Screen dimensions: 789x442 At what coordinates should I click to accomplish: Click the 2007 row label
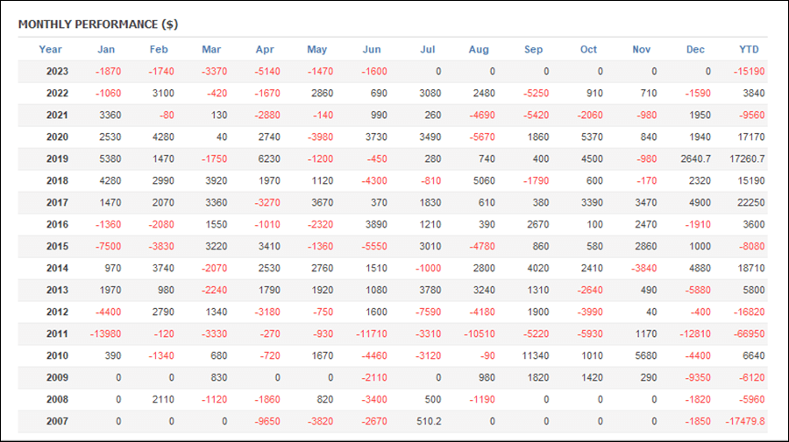[57, 421]
